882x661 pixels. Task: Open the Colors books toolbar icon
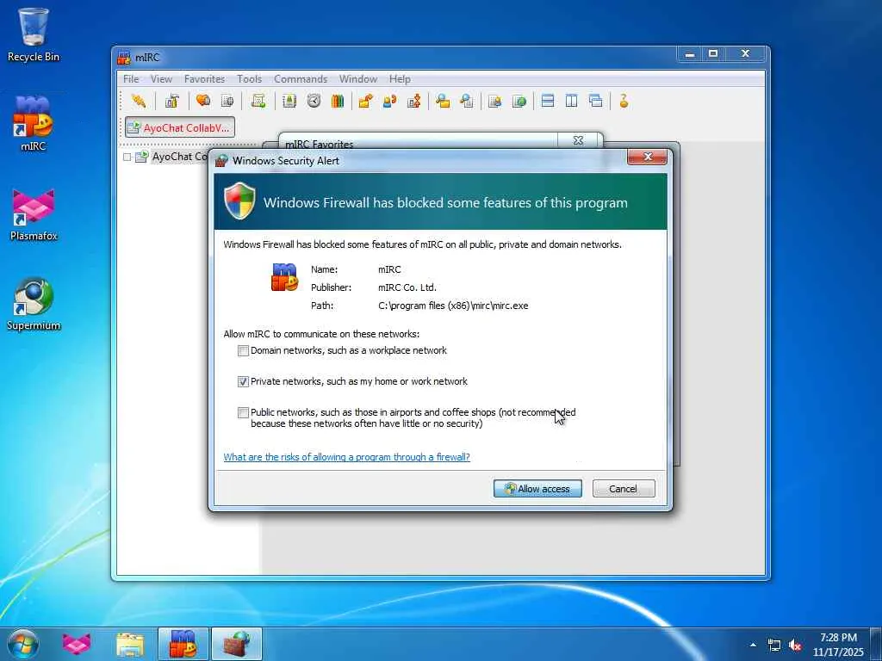pyautogui.click(x=338, y=102)
